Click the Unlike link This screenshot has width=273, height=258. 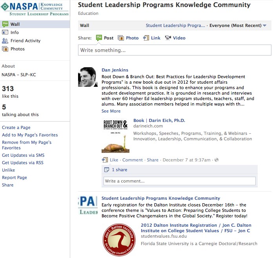point(8,170)
